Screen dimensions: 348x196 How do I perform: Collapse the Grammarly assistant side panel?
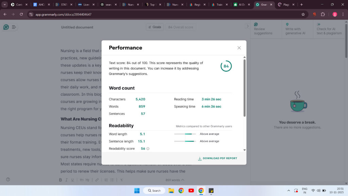click(247, 26)
